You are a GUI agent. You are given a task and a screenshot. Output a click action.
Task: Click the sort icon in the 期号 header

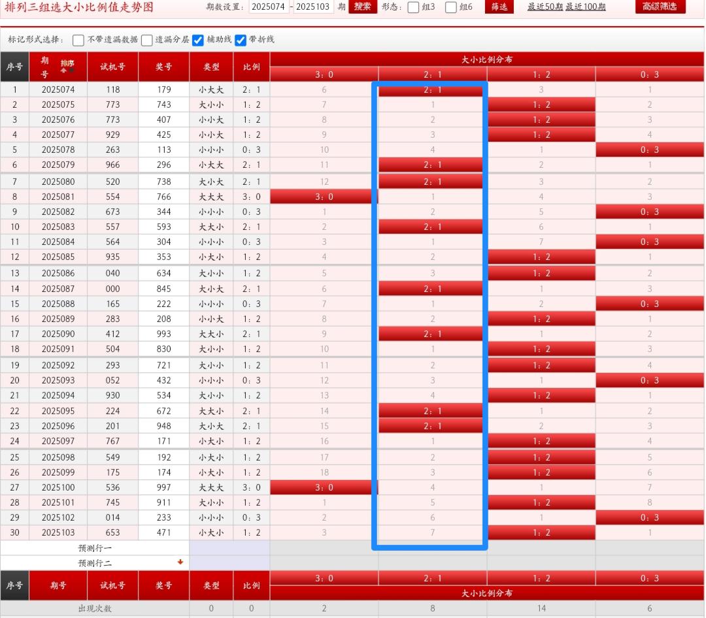pyautogui.click(x=67, y=65)
